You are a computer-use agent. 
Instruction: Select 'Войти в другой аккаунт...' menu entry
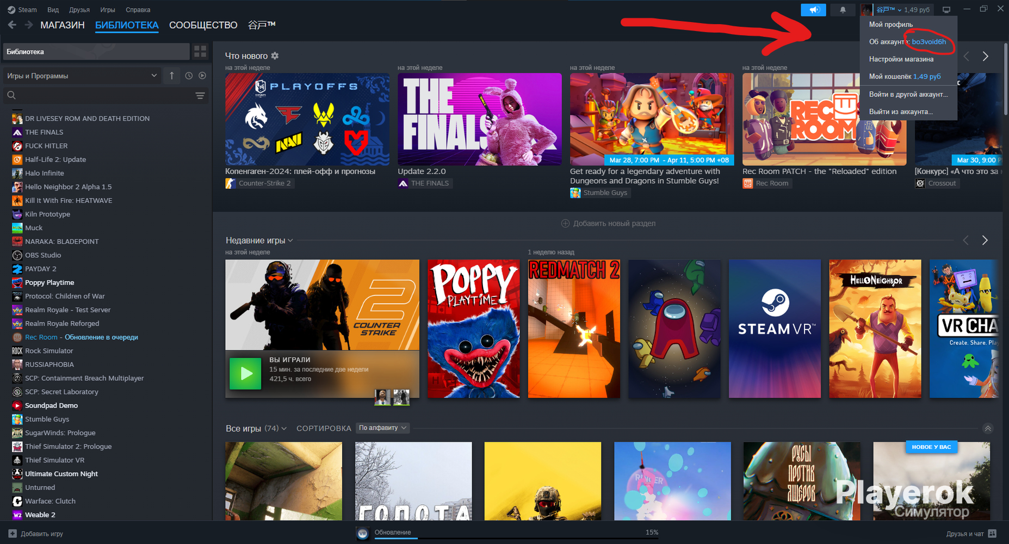click(908, 94)
